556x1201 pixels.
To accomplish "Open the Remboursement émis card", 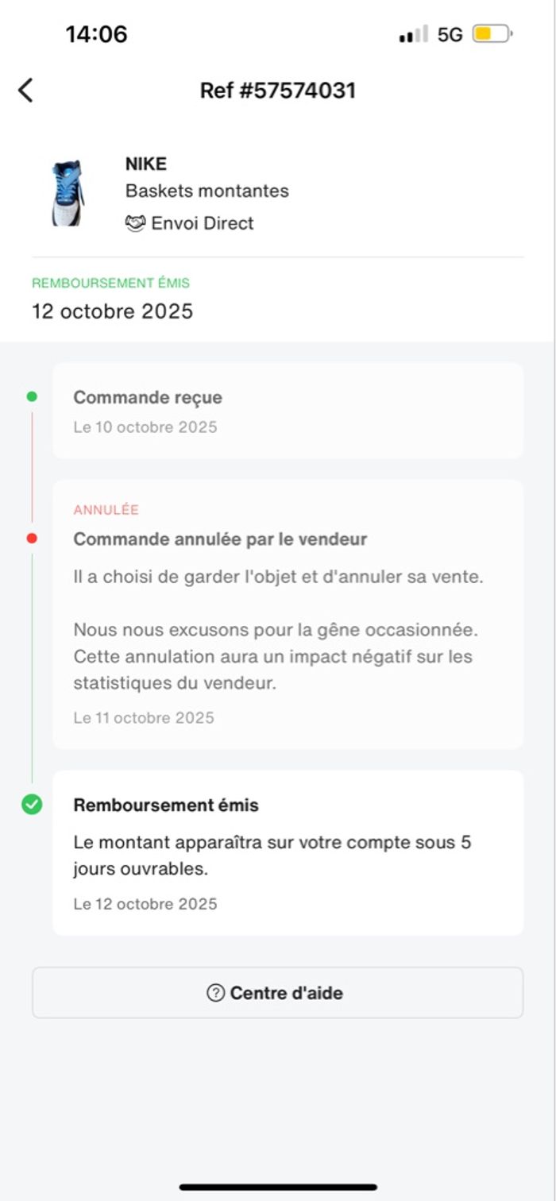I will [x=288, y=852].
